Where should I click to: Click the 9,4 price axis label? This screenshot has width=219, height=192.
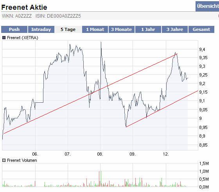(x=202, y=49)
